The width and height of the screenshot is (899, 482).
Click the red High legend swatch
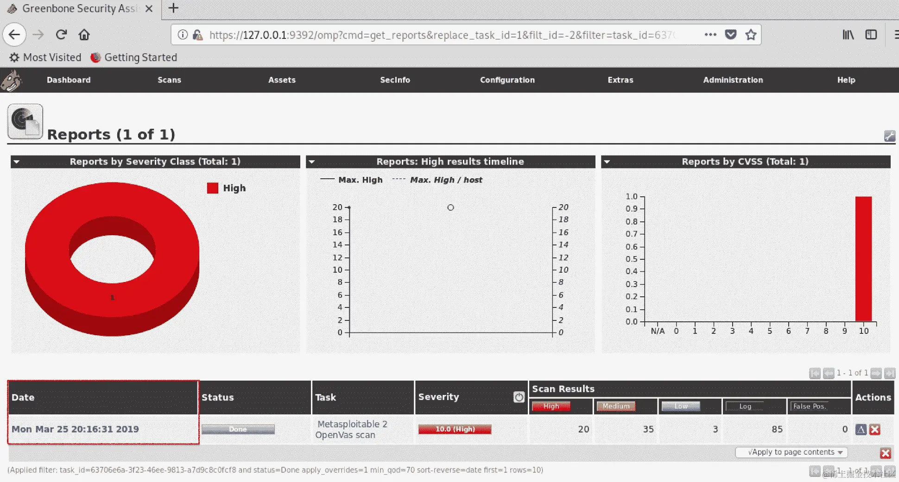[x=213, y=188]
